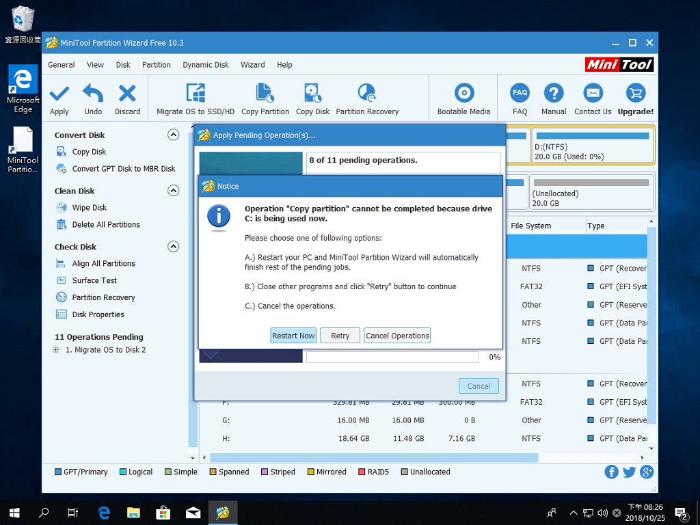Open taskbar search
700x525 pixels.
(44, 513)
